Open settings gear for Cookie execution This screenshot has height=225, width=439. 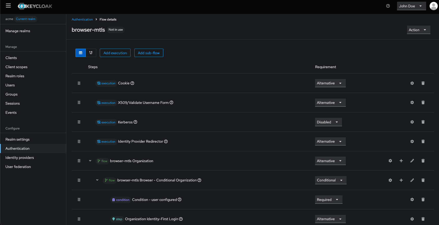tap(412, 83)
